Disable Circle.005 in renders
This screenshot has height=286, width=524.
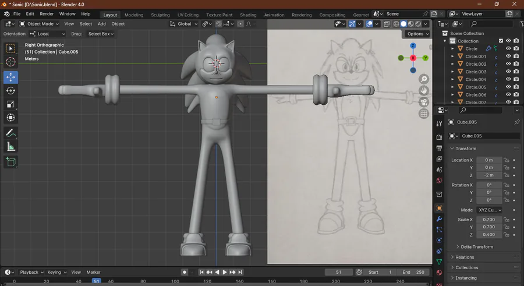point(516,87)
